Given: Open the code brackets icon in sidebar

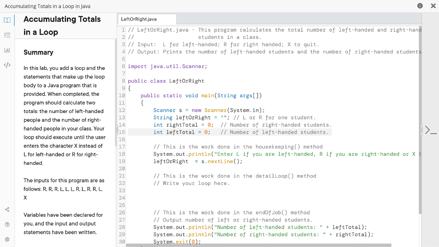Looking at the screenshot, I should click(x=7, y=65).
